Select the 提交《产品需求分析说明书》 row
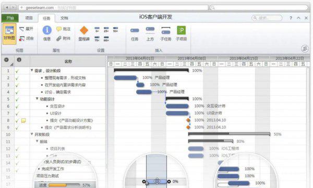Viewport: 313px width, 188px height. click(x=54, y=128)
